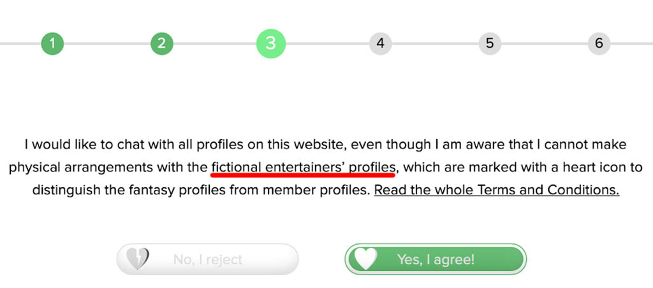Click progress line right of step 6

pos(632,43)
